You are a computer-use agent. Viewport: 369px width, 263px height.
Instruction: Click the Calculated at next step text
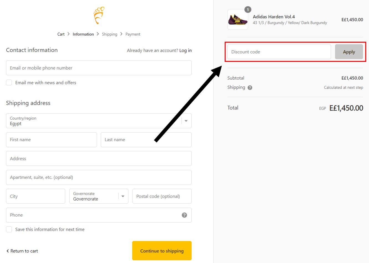344,87
